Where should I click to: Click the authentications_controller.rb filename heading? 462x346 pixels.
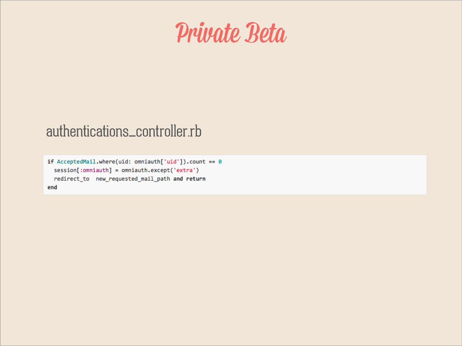click(x=124, y=131)
